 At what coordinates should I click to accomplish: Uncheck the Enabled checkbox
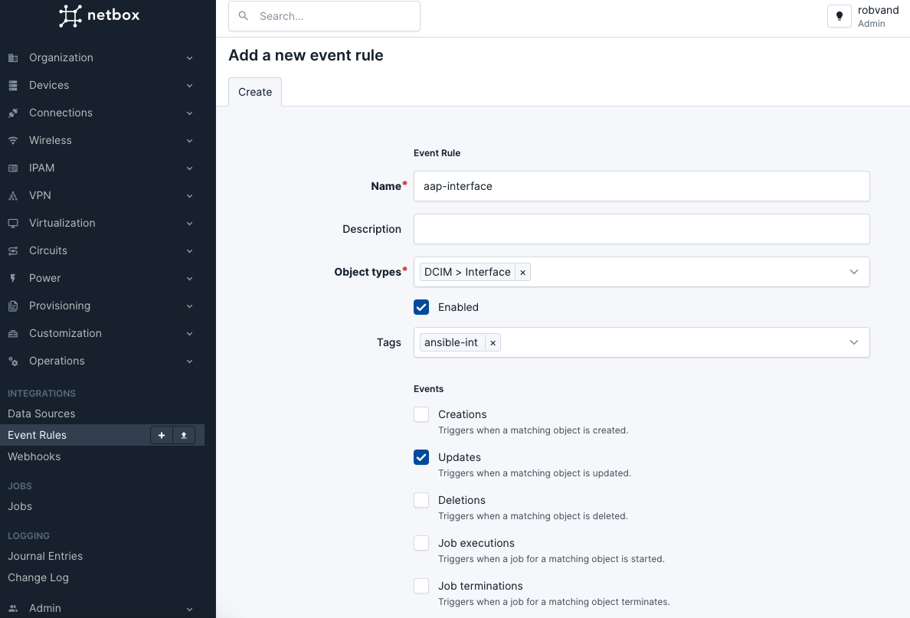(x=421, y=307)
